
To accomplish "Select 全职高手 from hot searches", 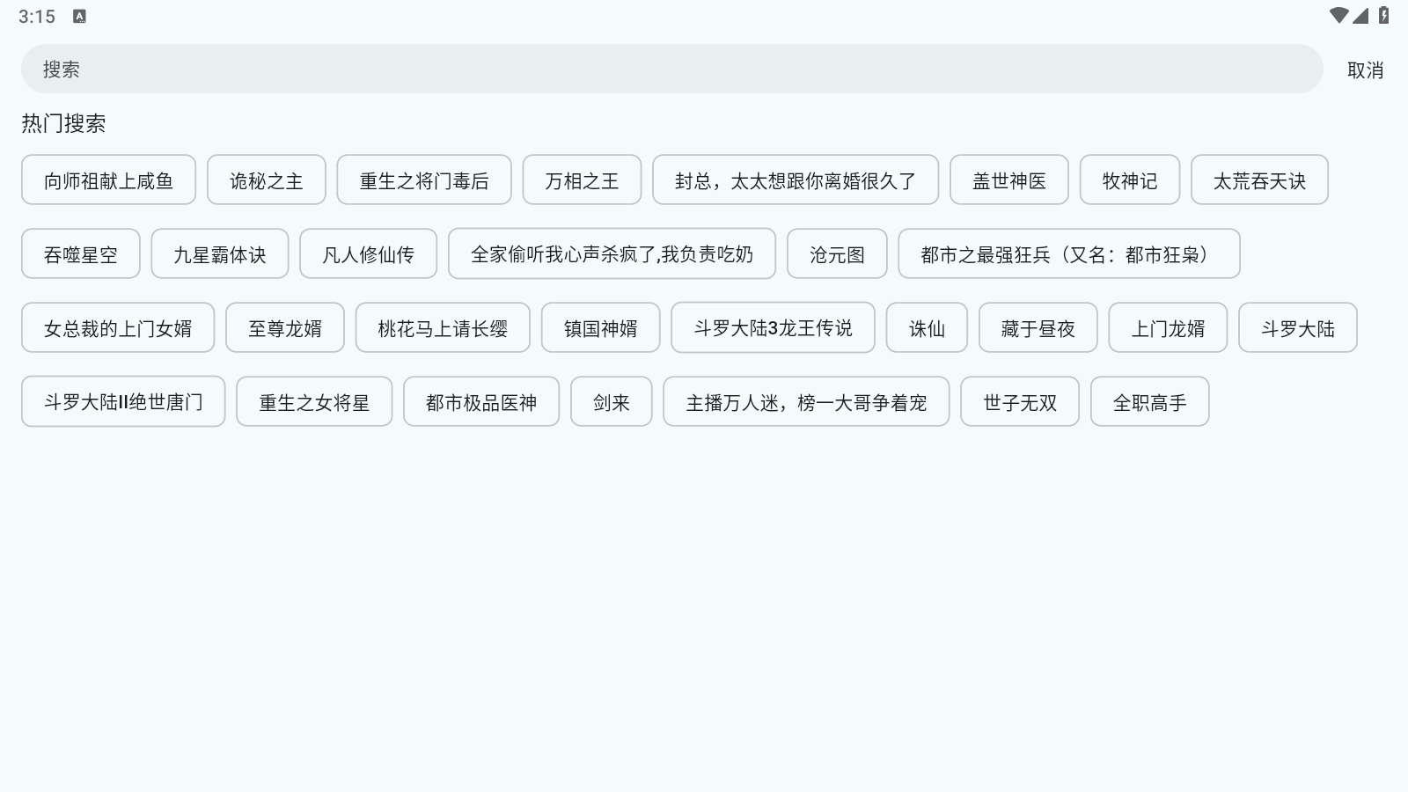I will click(1149, 401).
